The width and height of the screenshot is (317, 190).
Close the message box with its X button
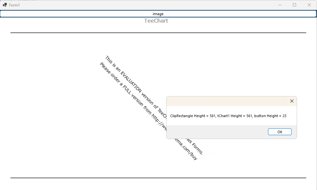click(292, 101)
